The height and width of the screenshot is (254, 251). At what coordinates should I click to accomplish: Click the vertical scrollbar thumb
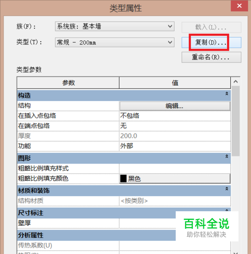[235, 121]
